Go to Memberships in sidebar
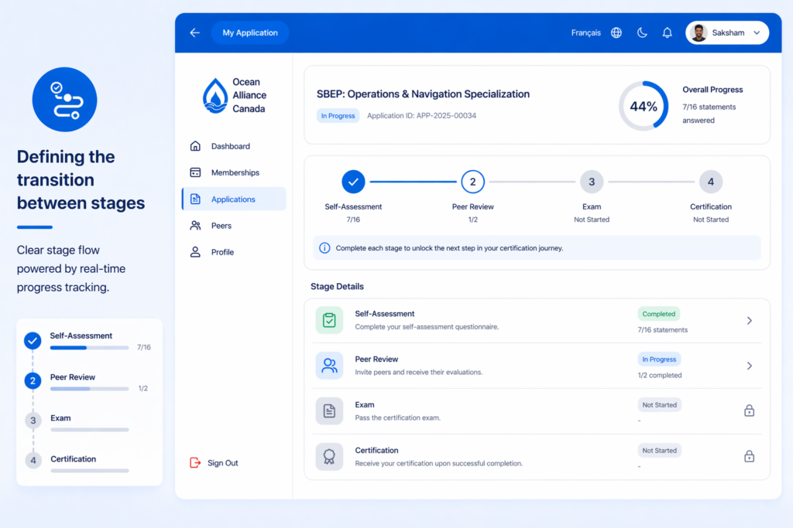 [235, 172]
